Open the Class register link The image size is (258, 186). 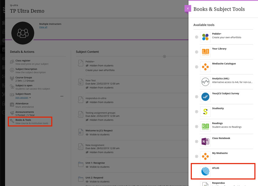(23, 60)
